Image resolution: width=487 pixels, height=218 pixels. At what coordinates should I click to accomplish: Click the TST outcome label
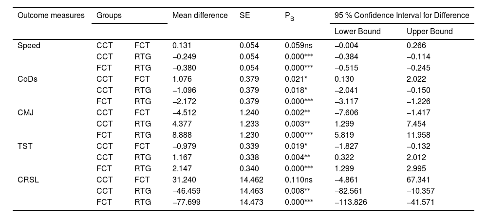[x=25, y=145]
